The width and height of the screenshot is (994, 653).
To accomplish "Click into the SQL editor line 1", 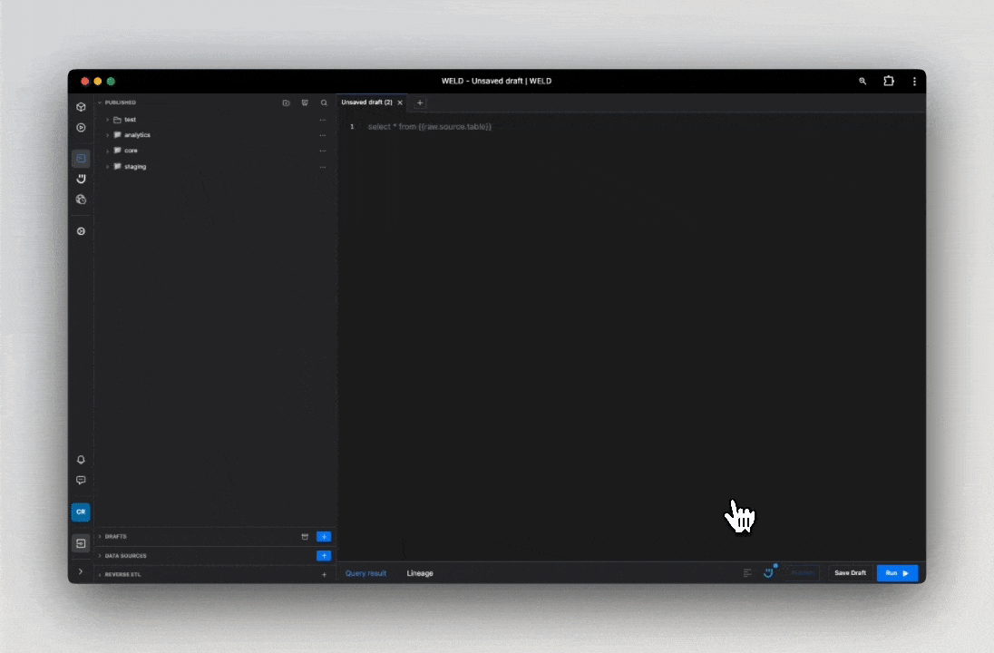I will click(544, 127).
